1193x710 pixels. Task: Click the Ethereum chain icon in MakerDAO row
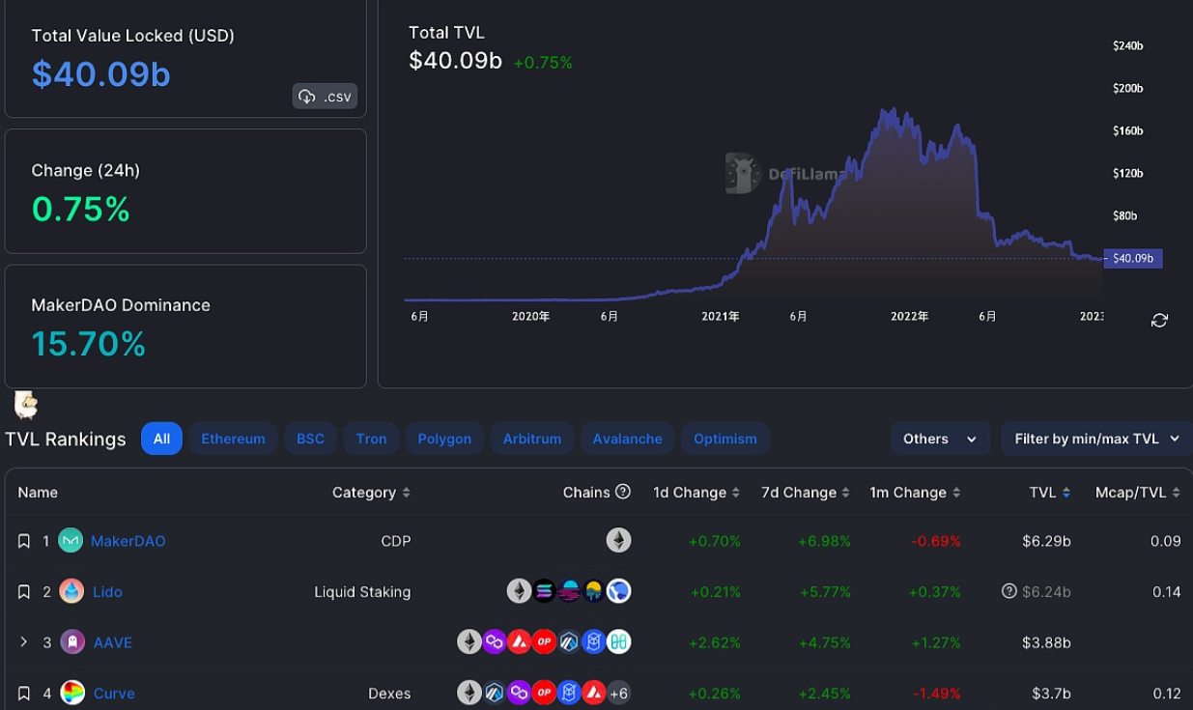click(618, 541)
